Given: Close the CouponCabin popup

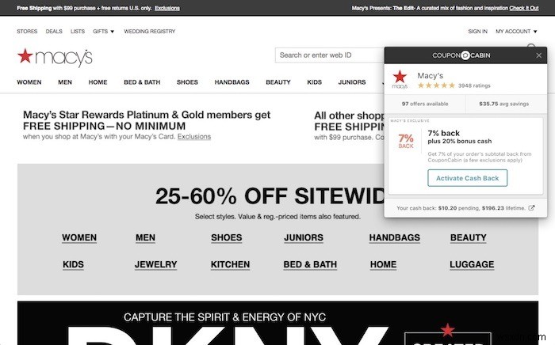Looking at the screenshot, I should pyautogui.click(x=538, y=55).
